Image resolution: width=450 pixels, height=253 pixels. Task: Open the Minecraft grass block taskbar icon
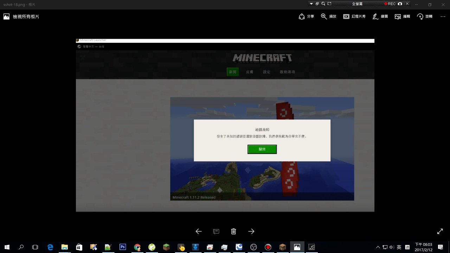click(x=166, y=247)
